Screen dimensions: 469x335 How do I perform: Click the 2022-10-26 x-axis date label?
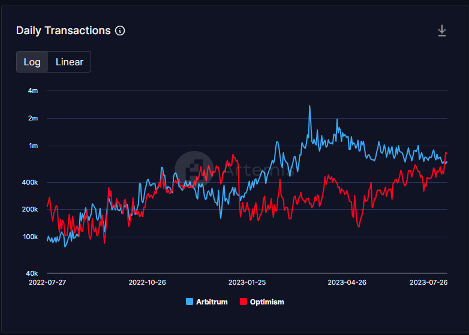[x=146, y=282]
